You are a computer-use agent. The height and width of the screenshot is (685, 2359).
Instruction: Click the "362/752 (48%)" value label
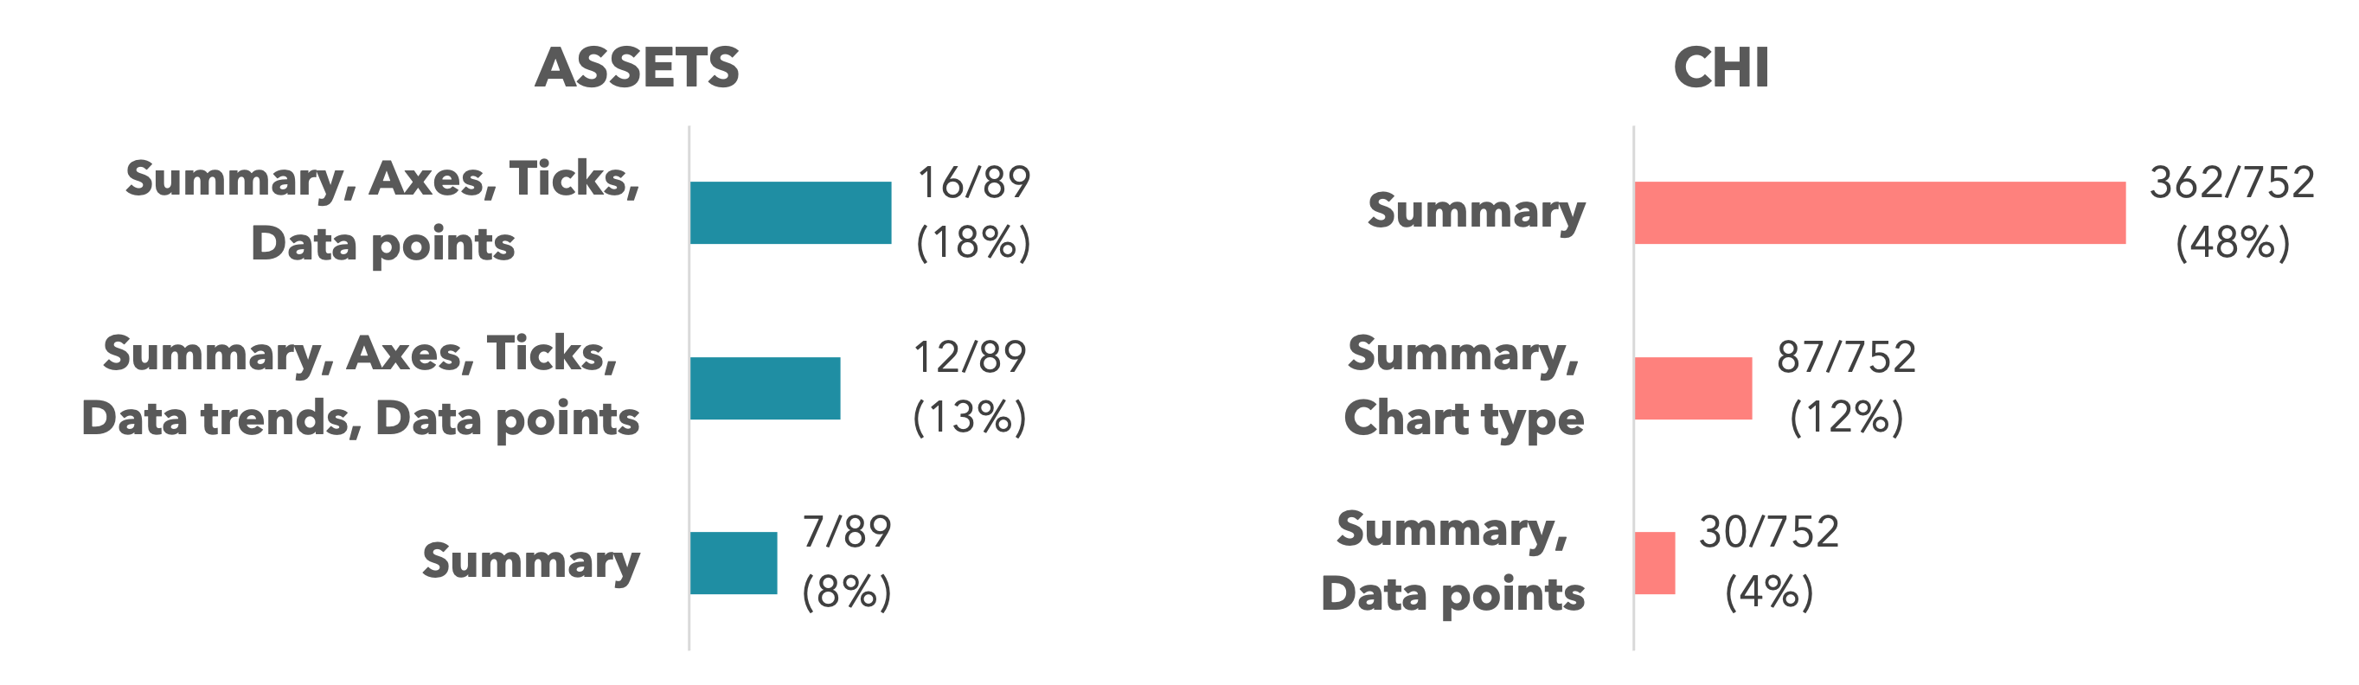[x=2232, y=213]
